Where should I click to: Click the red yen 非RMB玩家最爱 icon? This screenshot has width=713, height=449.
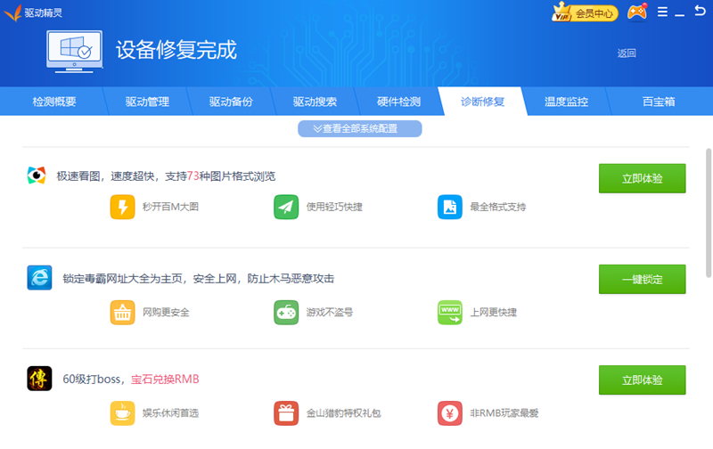pyautogui.click(x=450, y=413)
